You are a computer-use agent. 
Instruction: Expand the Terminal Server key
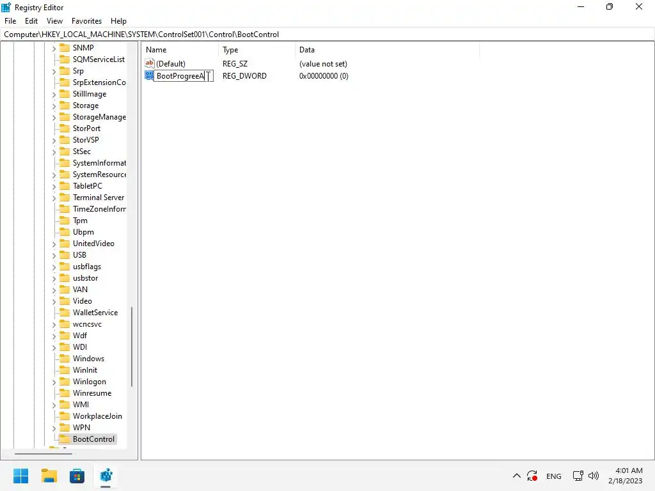54,198
